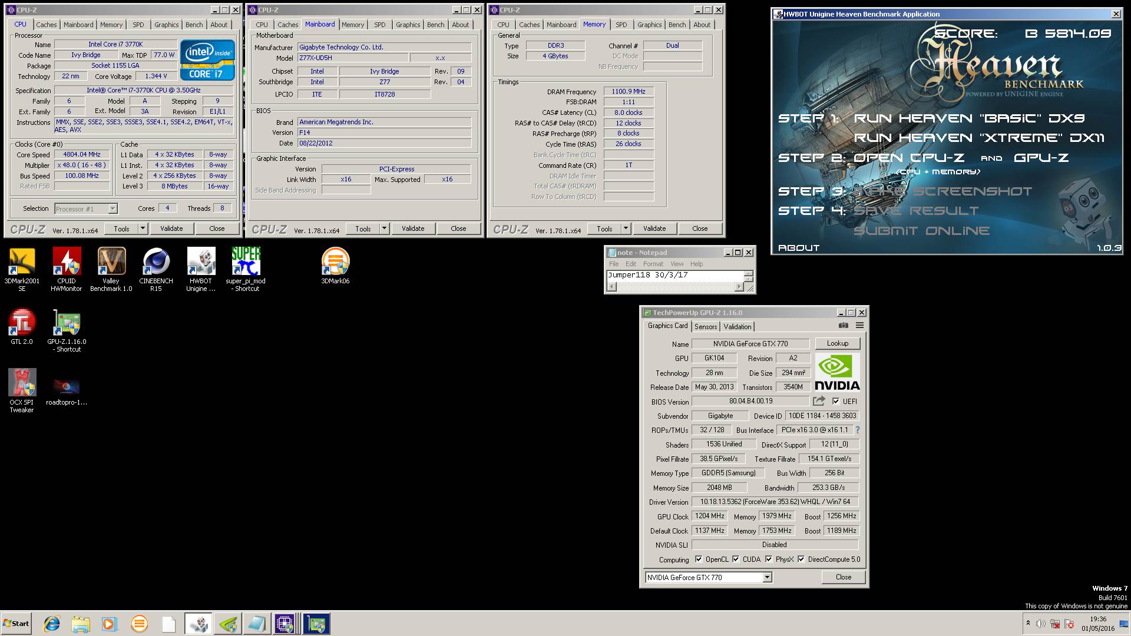Toggle CUDA checkbox in GPU-Z

pos(736,559)
